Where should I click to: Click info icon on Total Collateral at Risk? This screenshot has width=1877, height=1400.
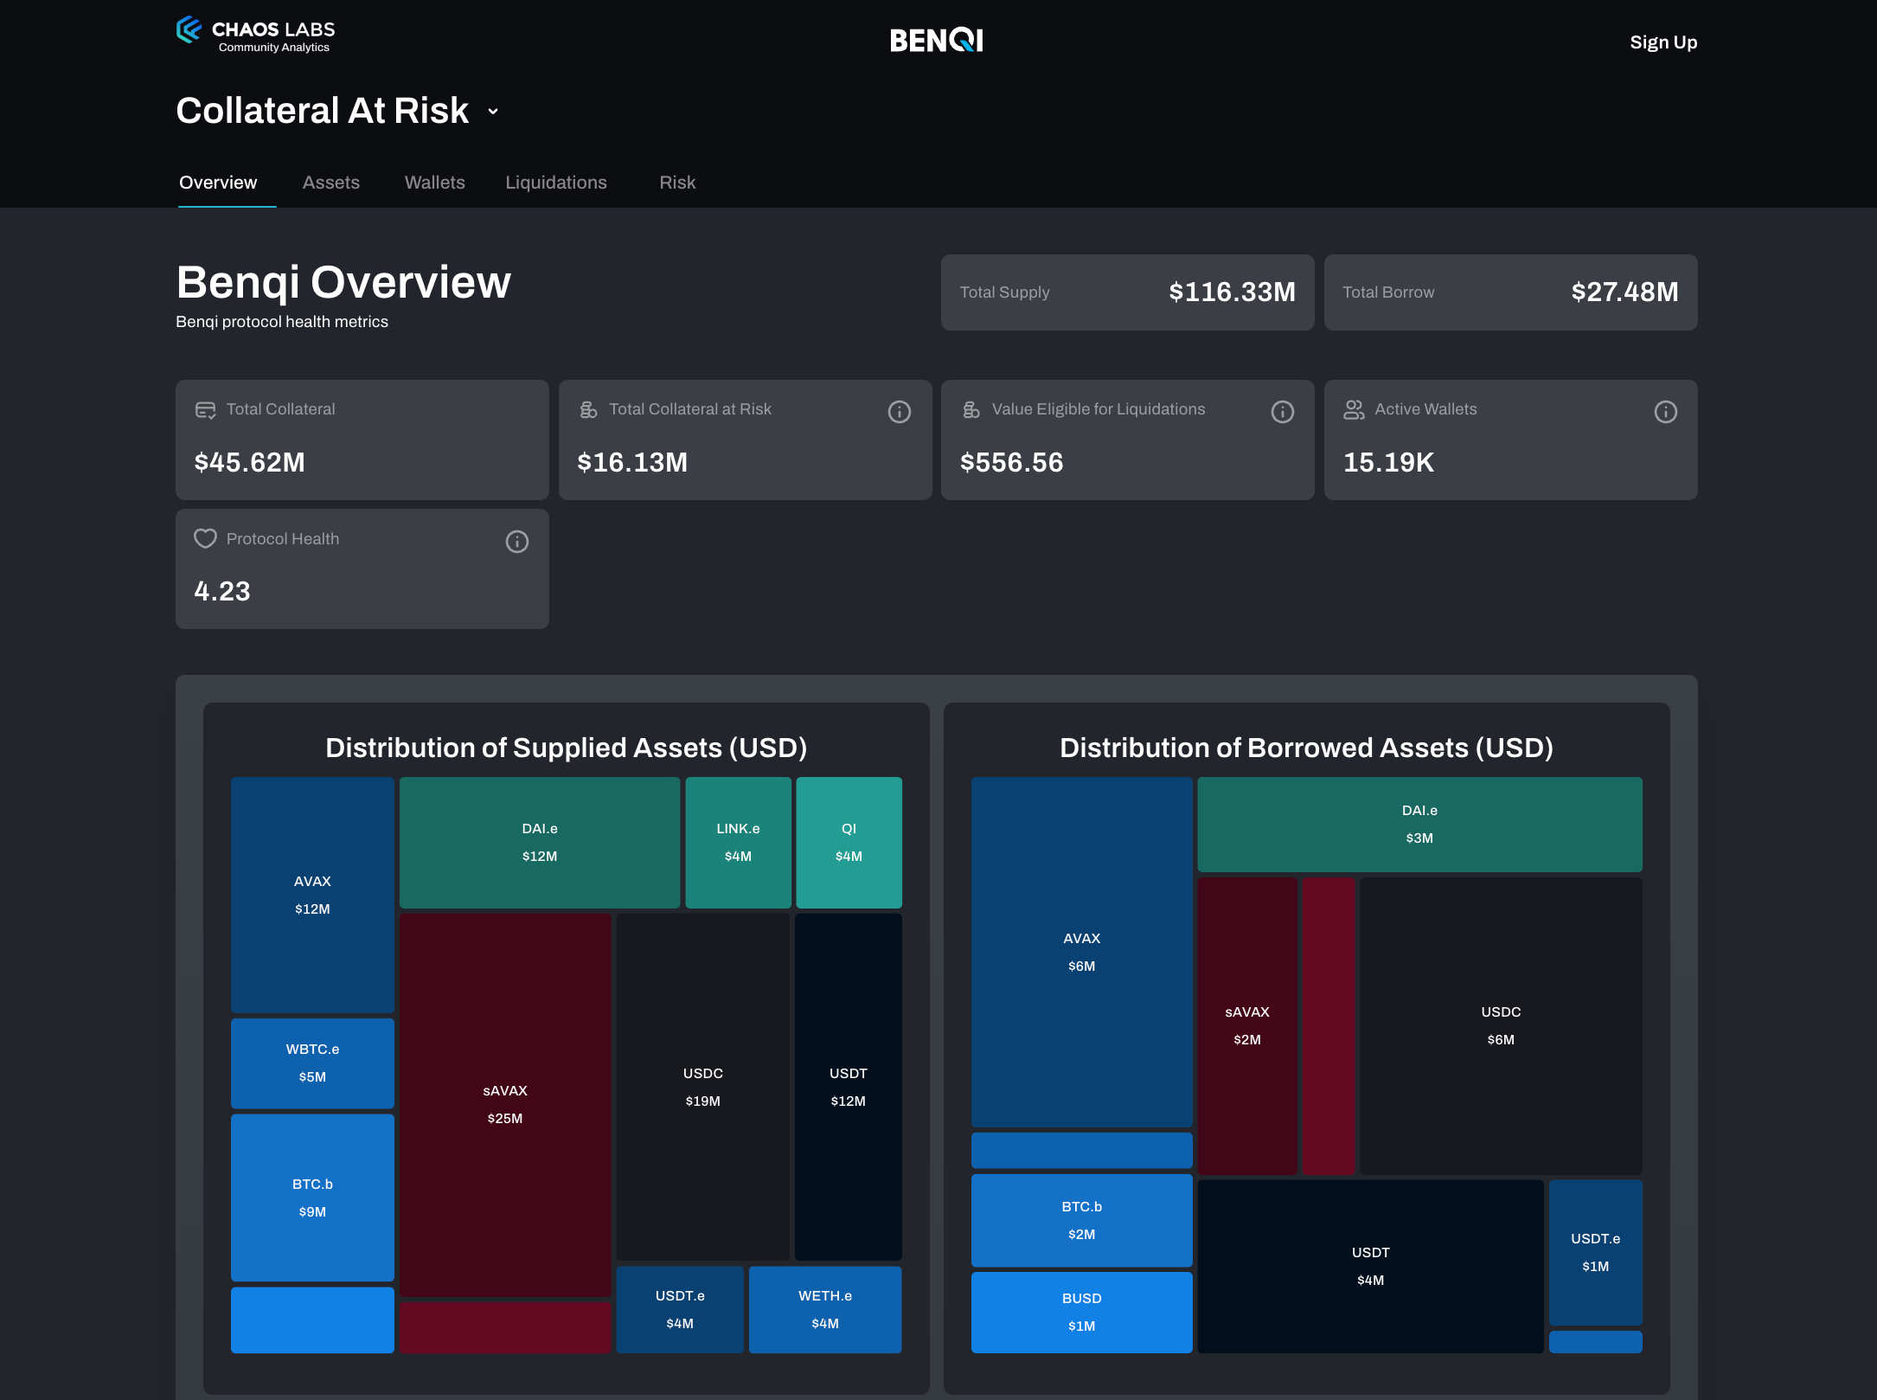(899, 412)
